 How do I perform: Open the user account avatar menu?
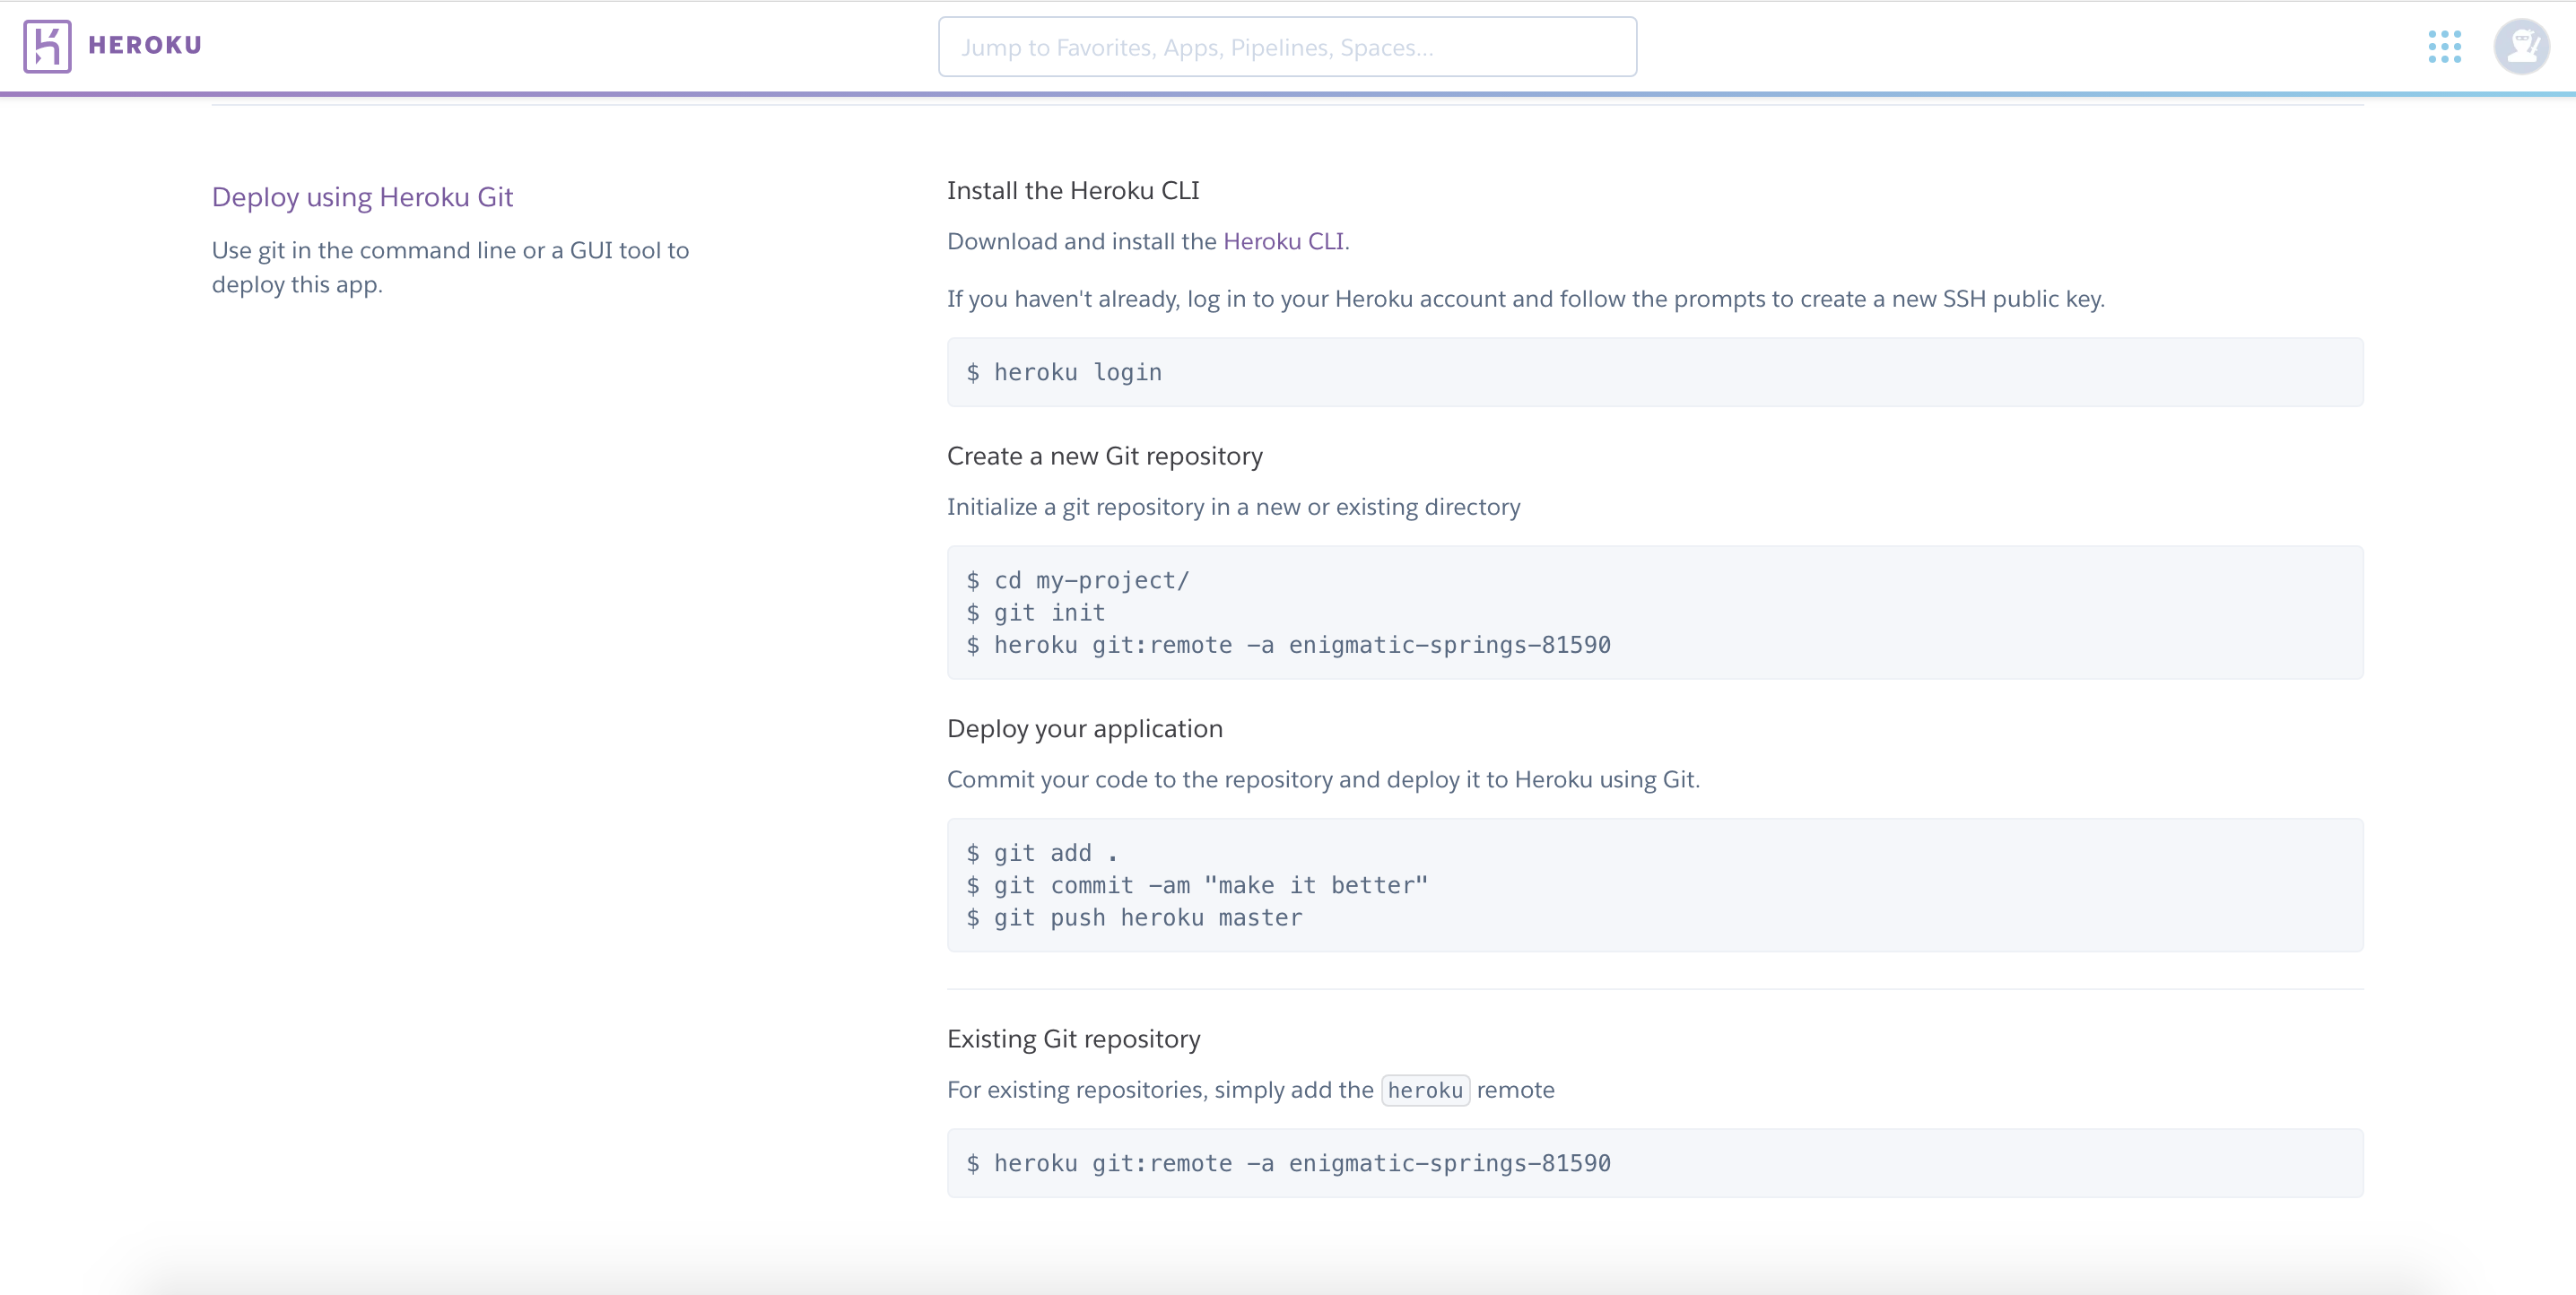pyautogui.click(x=2521, y=46)
